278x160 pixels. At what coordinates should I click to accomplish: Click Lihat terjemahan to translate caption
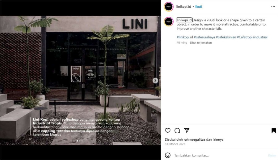pyautogui.click(x=201, y=43)
